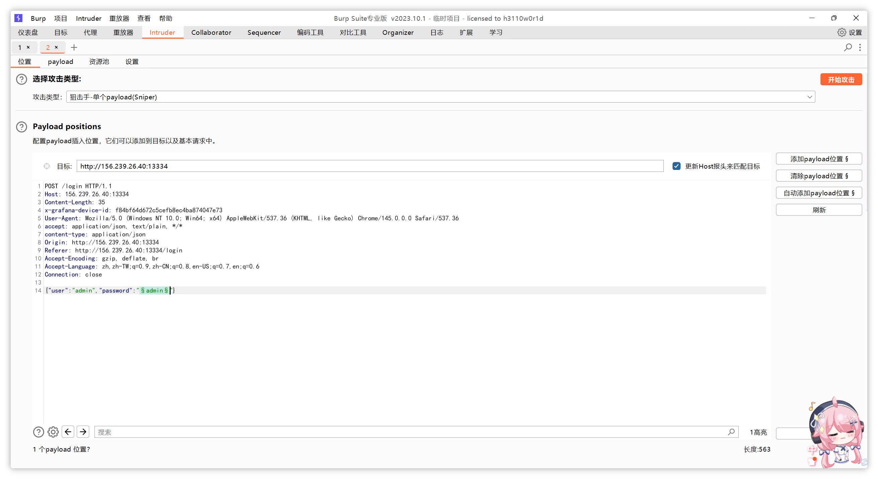Click the magnifier icon in tab bar
The height and width of the screenshot is (479, 878).
[848, 47]
